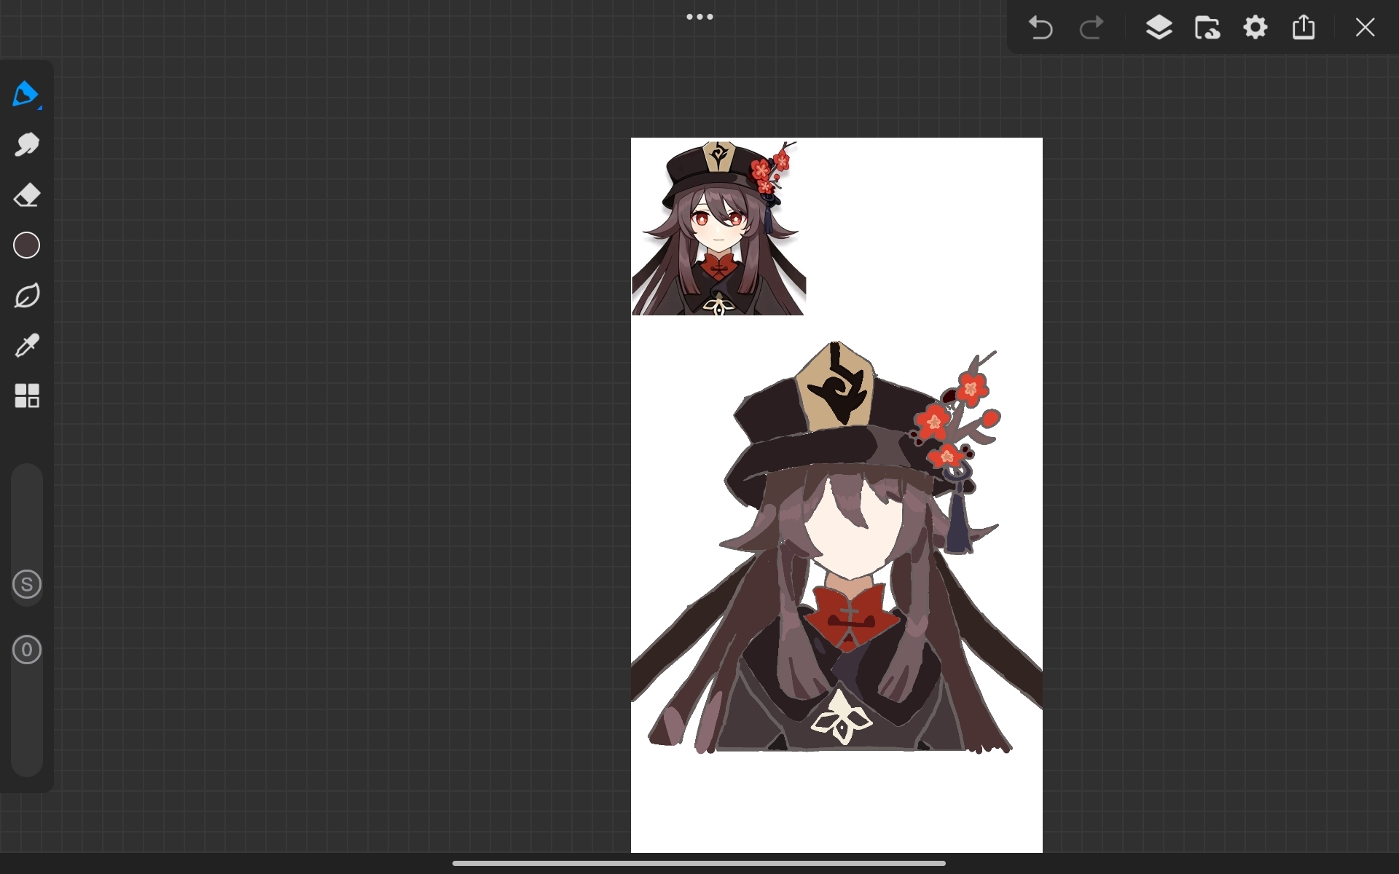Viewport: 1399px width, 874px height.
Task: Open the three-dot multitasking menu
Action: click(699, 17)
